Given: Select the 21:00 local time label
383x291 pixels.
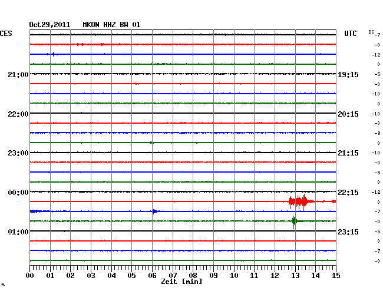Looking at the screenshot, I should click(18, 75).
